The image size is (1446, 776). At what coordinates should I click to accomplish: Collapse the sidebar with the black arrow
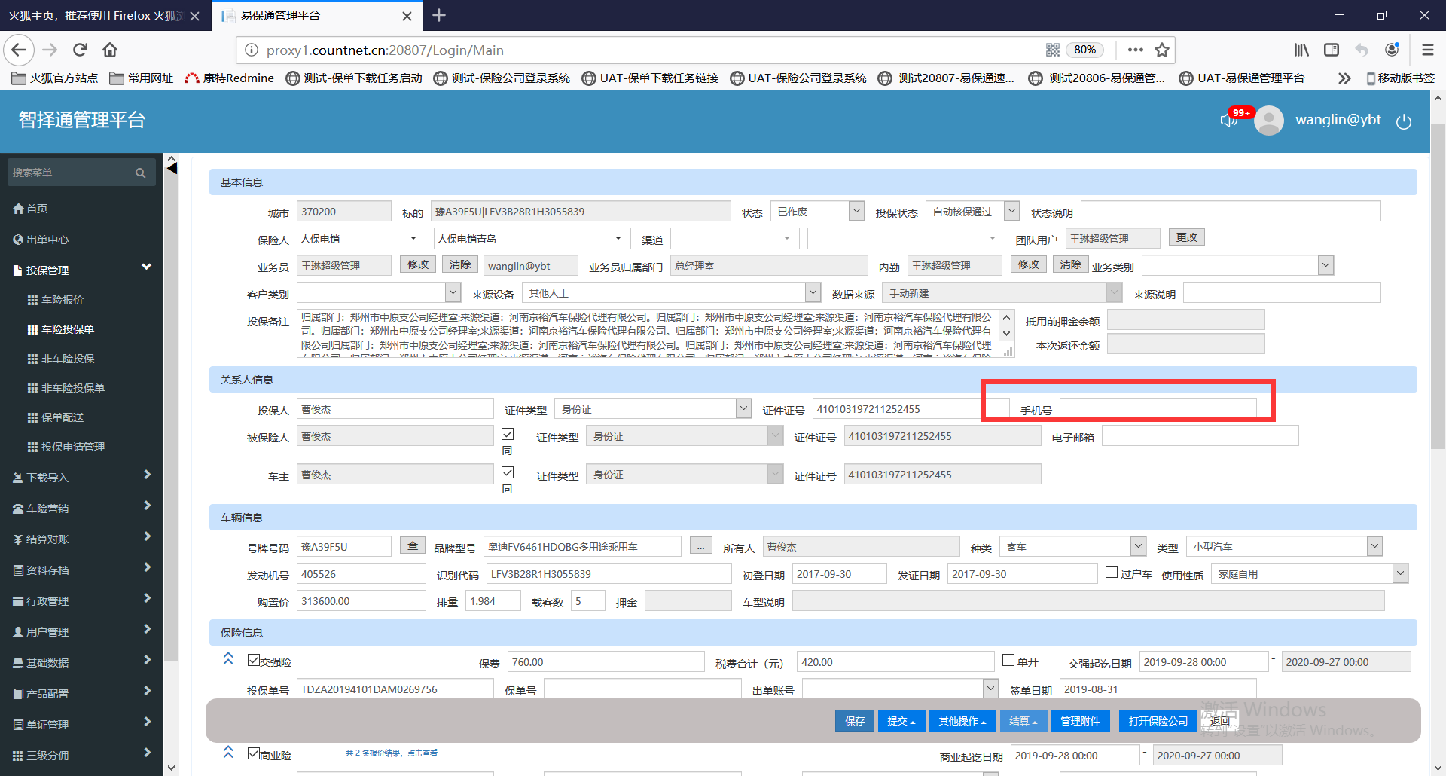pos(172,168)
